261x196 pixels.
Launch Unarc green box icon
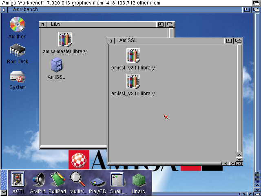coord(139,180)
